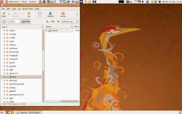Sort by the Size column header

(x=76, y=27)
